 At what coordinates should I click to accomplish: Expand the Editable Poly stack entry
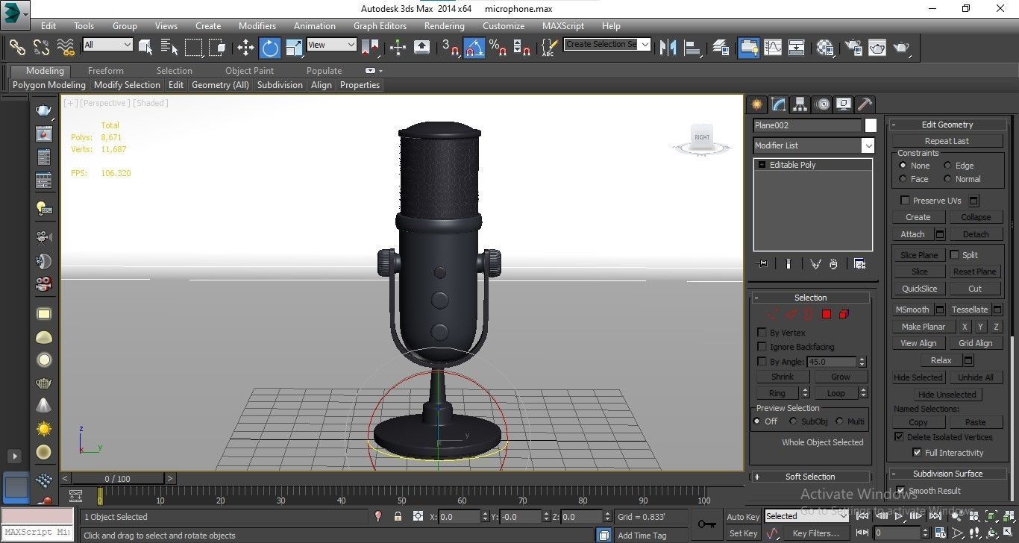coord(762,165)
